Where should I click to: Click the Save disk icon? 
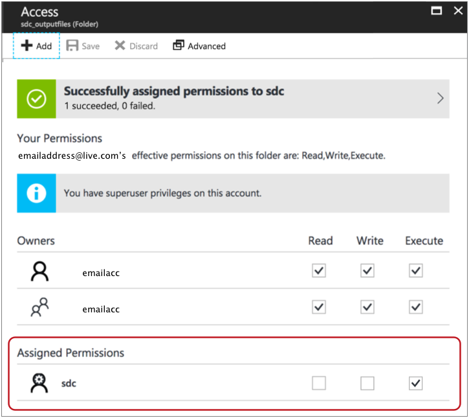pyautogui.click(x=72, y=46)
